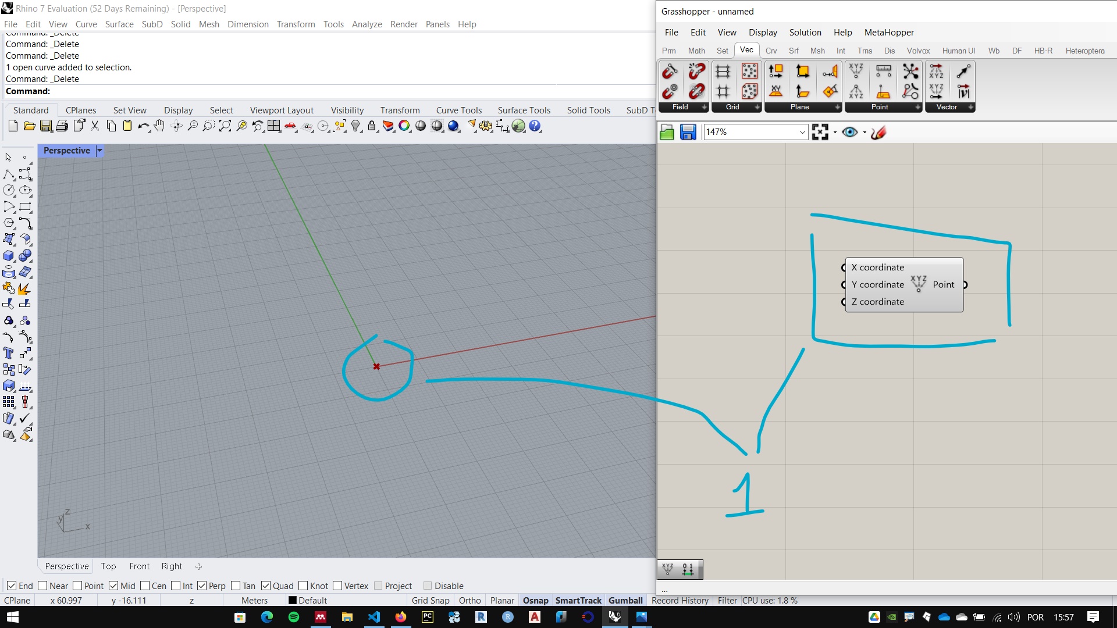This screenshot has height=628, width=1117.
Task: Click the Line Charge magnet icon in Field
Action: click(669, 72)
